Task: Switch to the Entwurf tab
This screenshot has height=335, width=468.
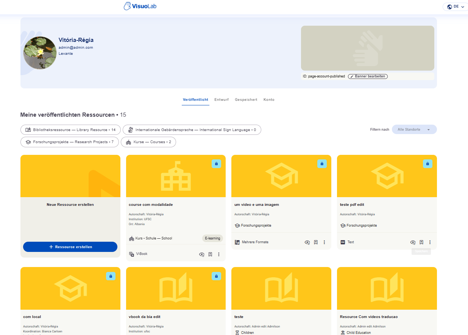Action: pos(222,100)
